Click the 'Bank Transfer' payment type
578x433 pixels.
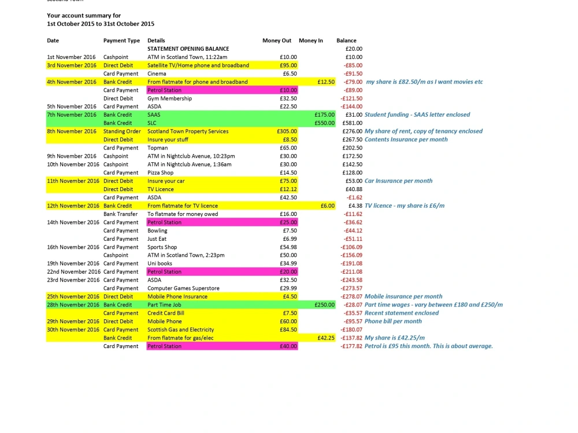pyautogui.click(x=120, y=214)
